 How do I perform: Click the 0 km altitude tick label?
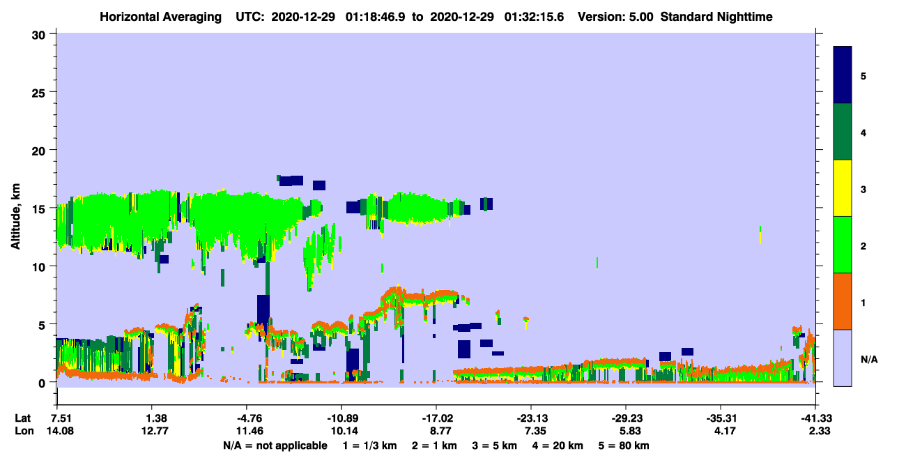(x=44, y=382)
